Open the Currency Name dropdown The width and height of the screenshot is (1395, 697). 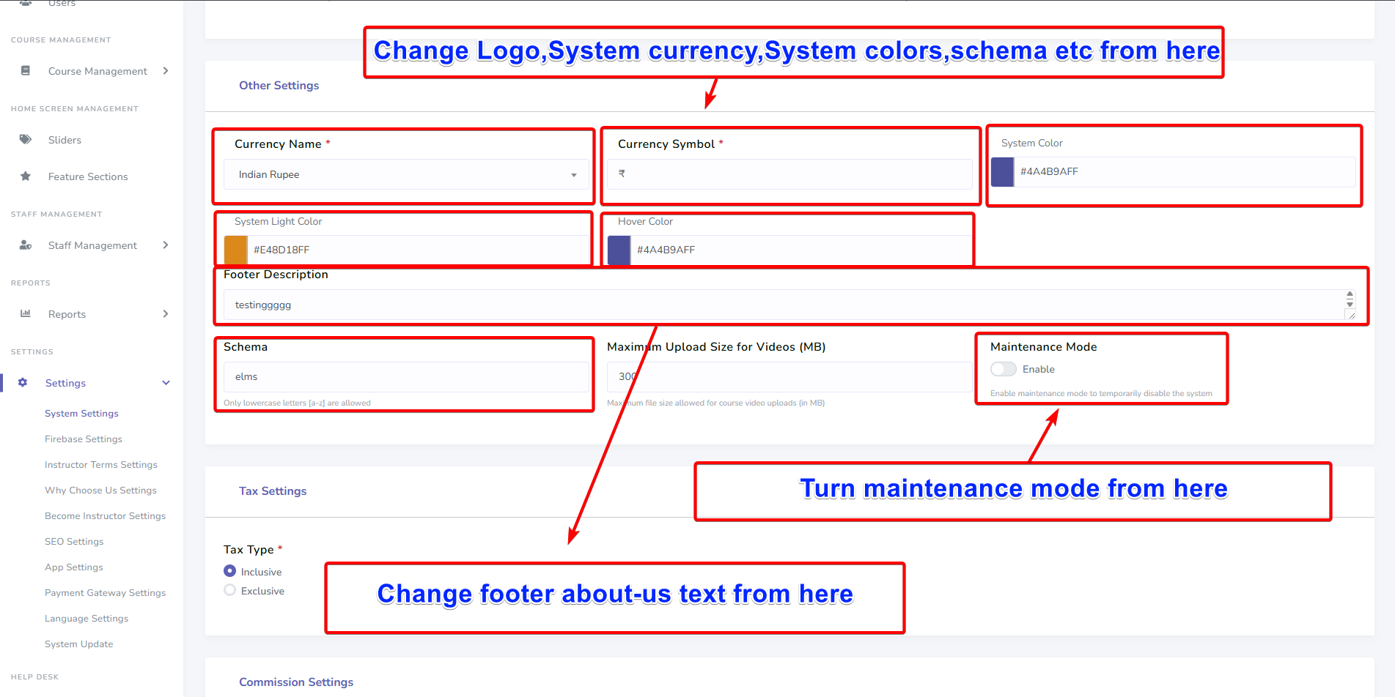coord(405,175)
